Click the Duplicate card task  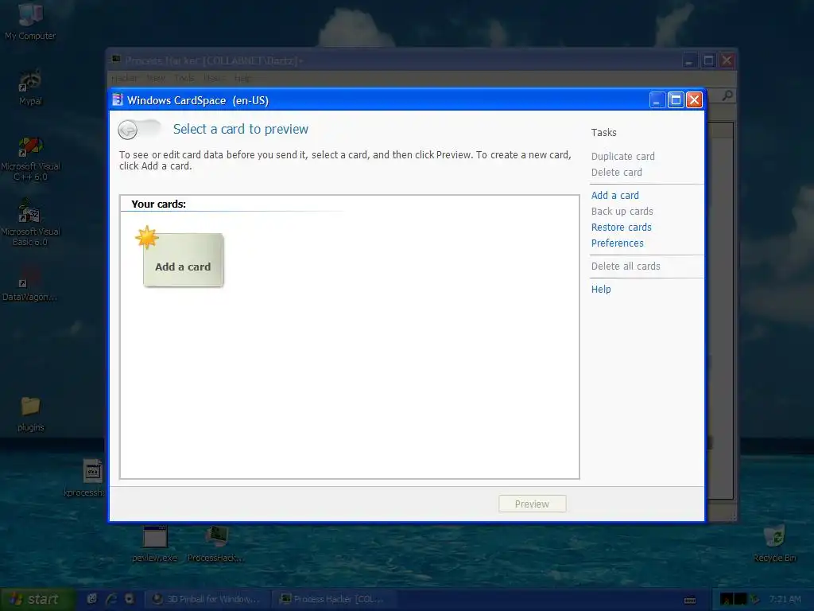coord(622,157)
